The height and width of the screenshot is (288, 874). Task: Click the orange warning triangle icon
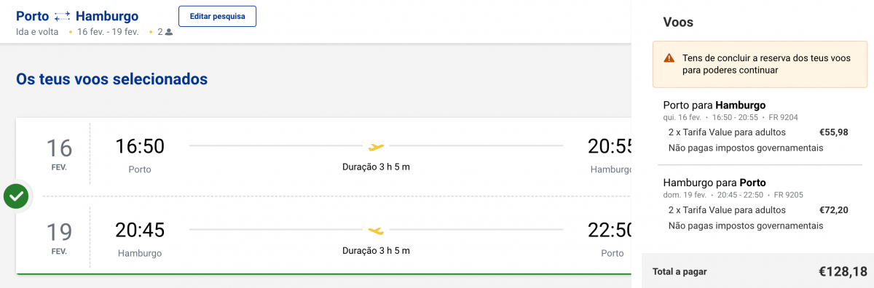tap(669, 58)
